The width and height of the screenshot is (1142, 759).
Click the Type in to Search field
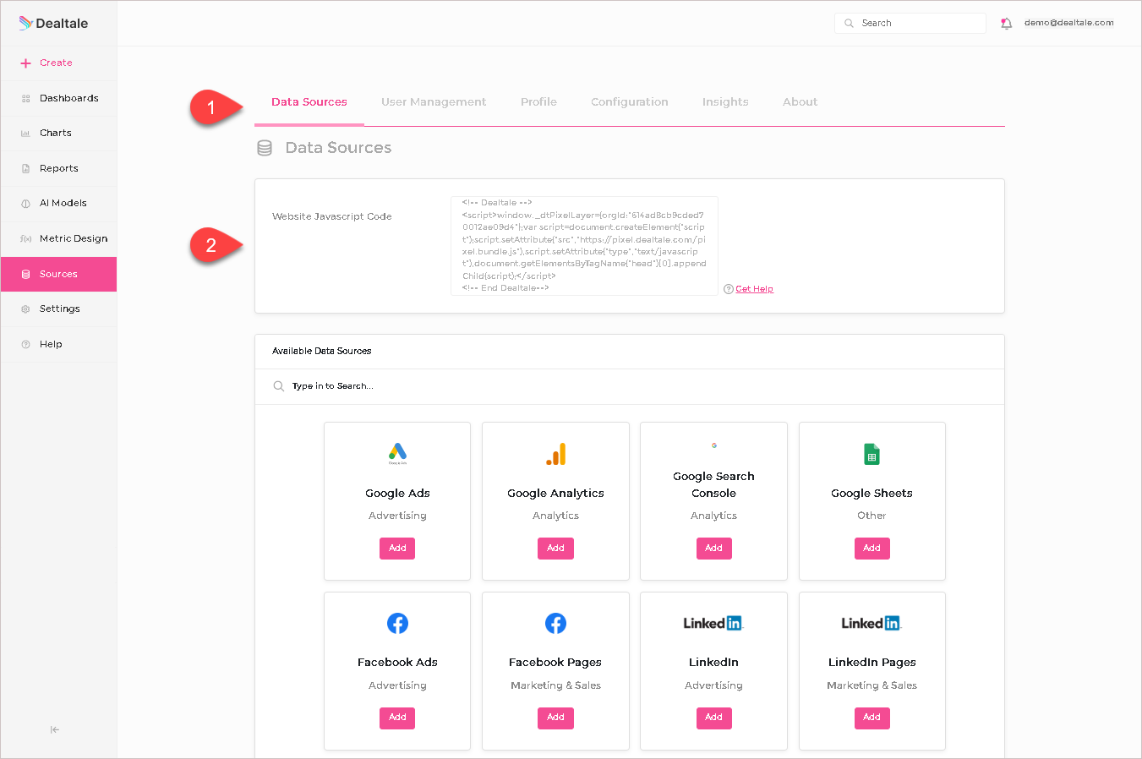pyautogui.click(x=630, y=386)
